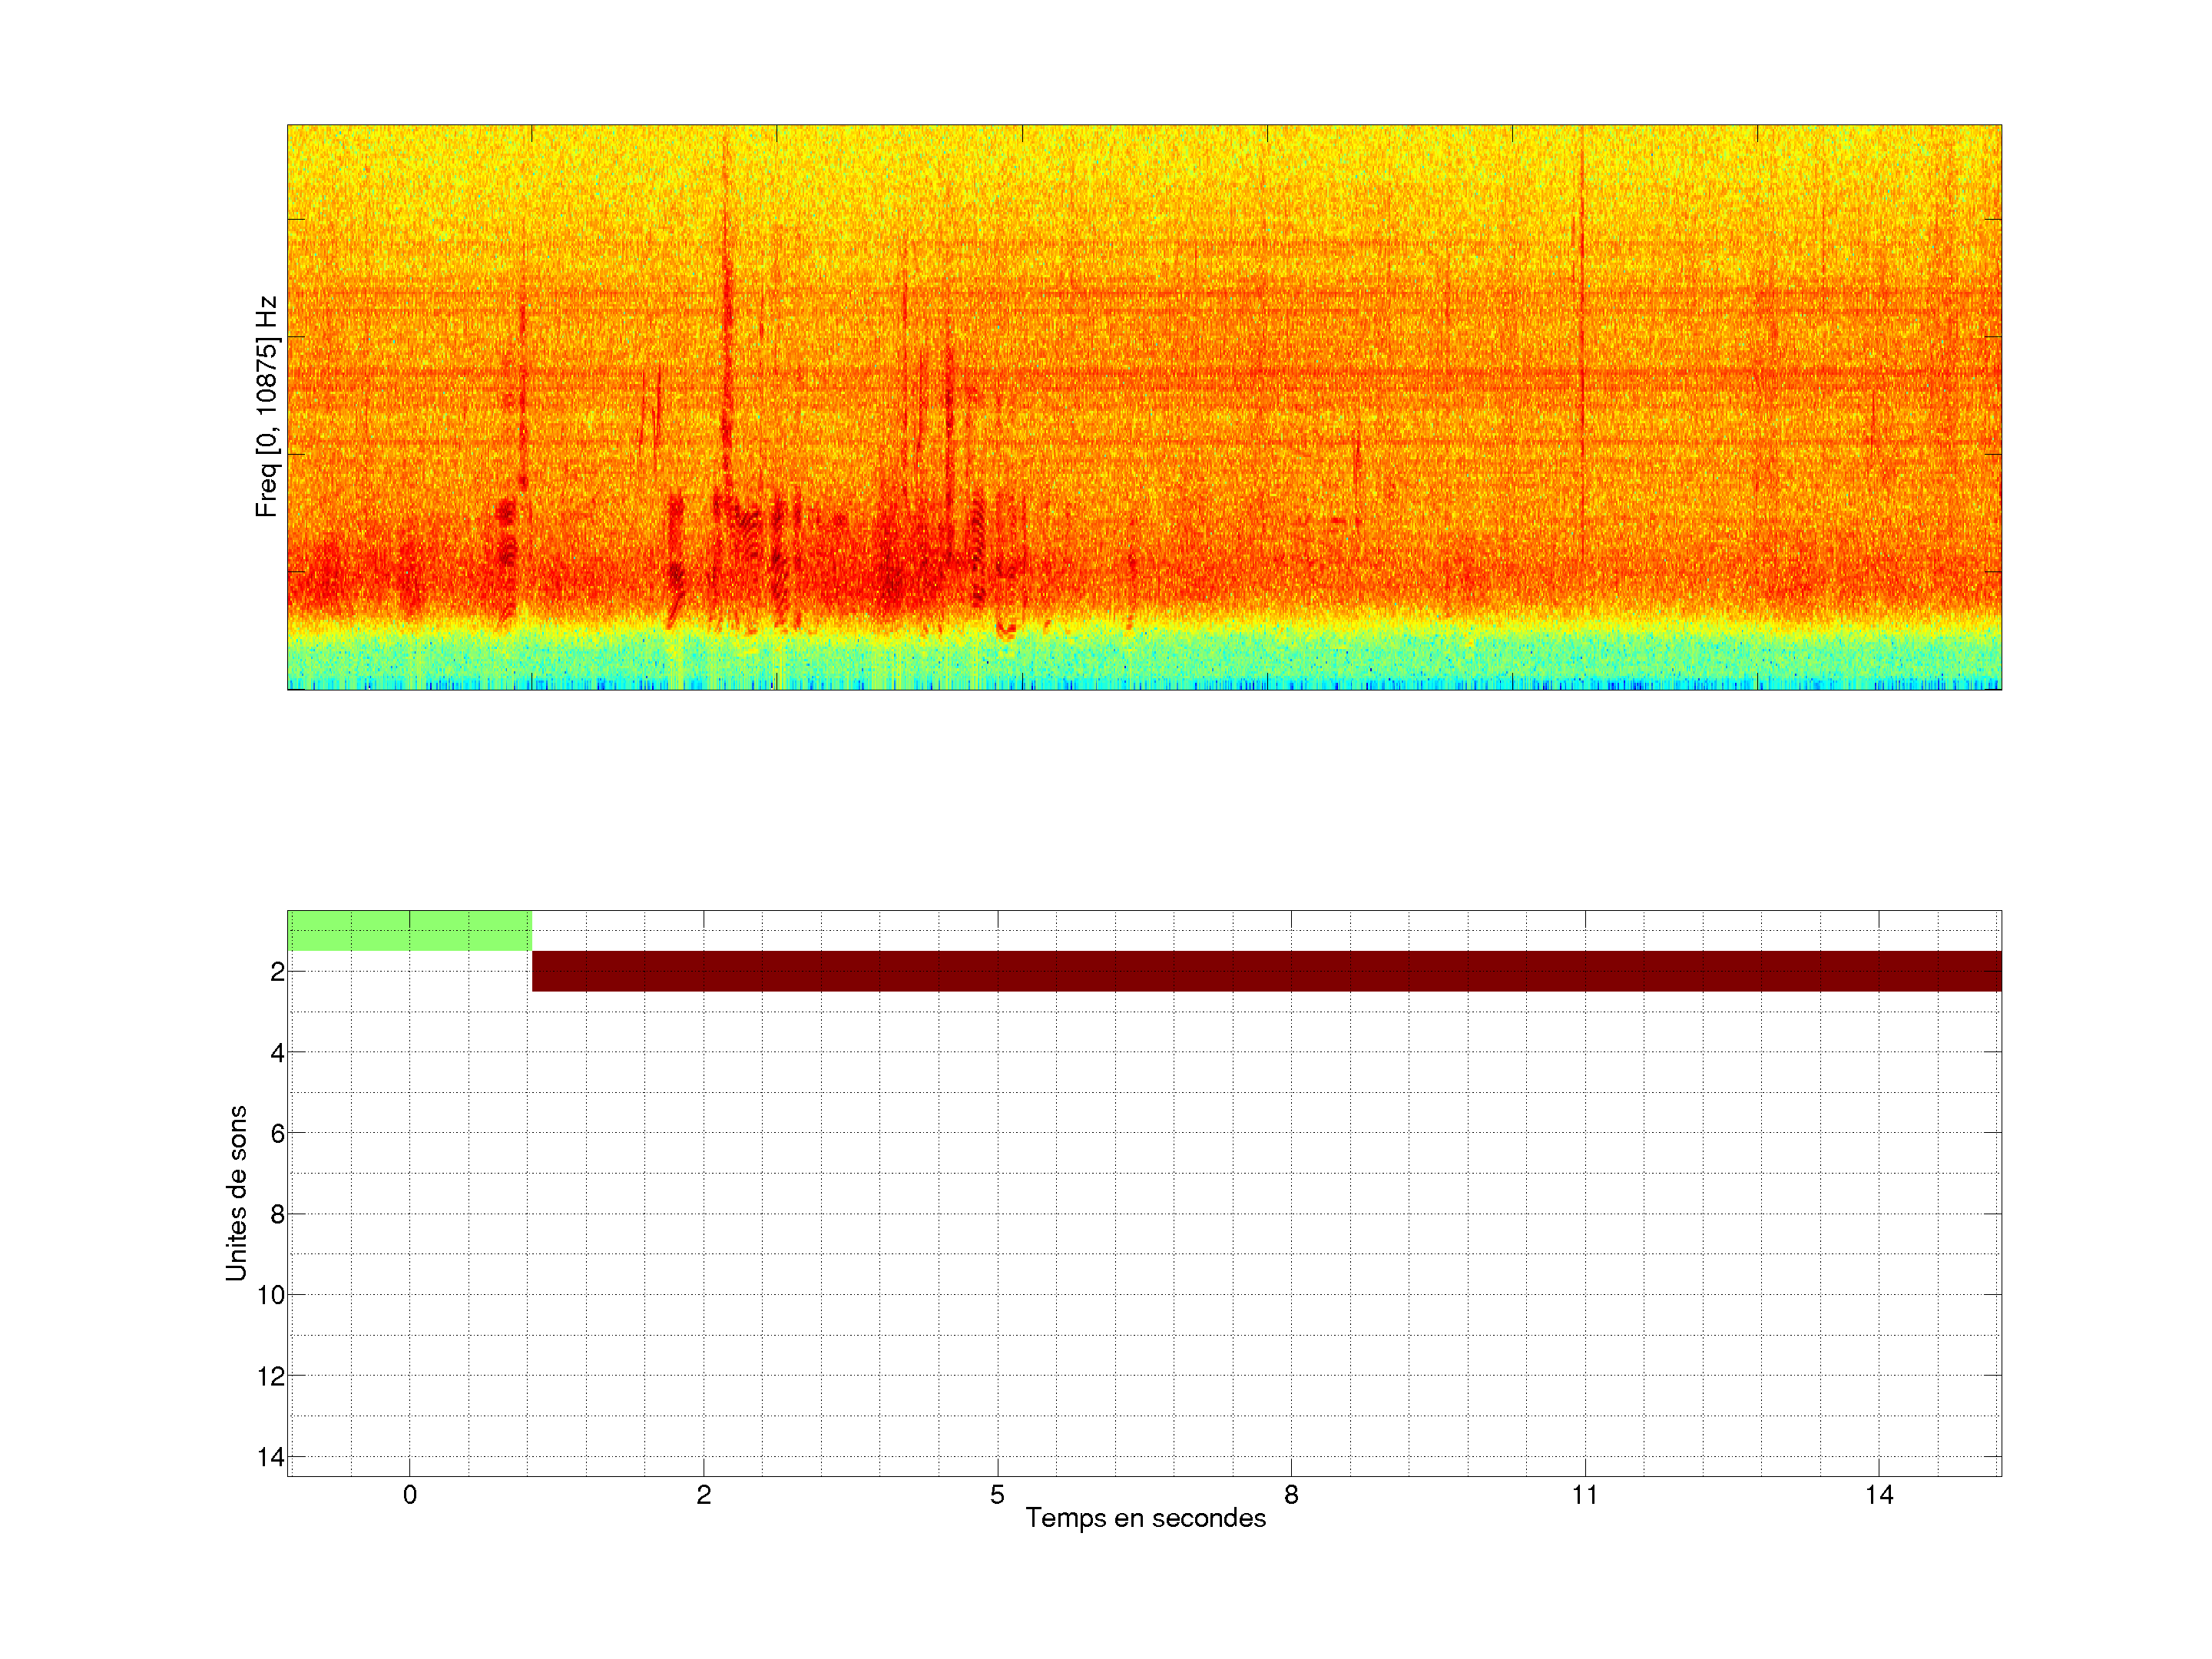Click the 'Temps en secondes' x-axis label
This screenshot has height=1659, width=2212.
pos(1145,1518)
